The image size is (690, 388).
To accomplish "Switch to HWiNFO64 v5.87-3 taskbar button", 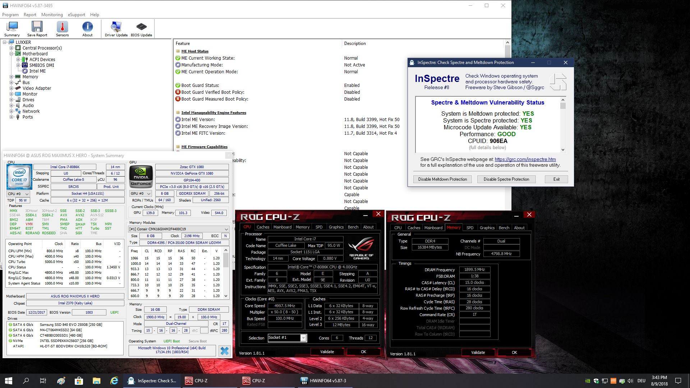I will pos(324,381).
